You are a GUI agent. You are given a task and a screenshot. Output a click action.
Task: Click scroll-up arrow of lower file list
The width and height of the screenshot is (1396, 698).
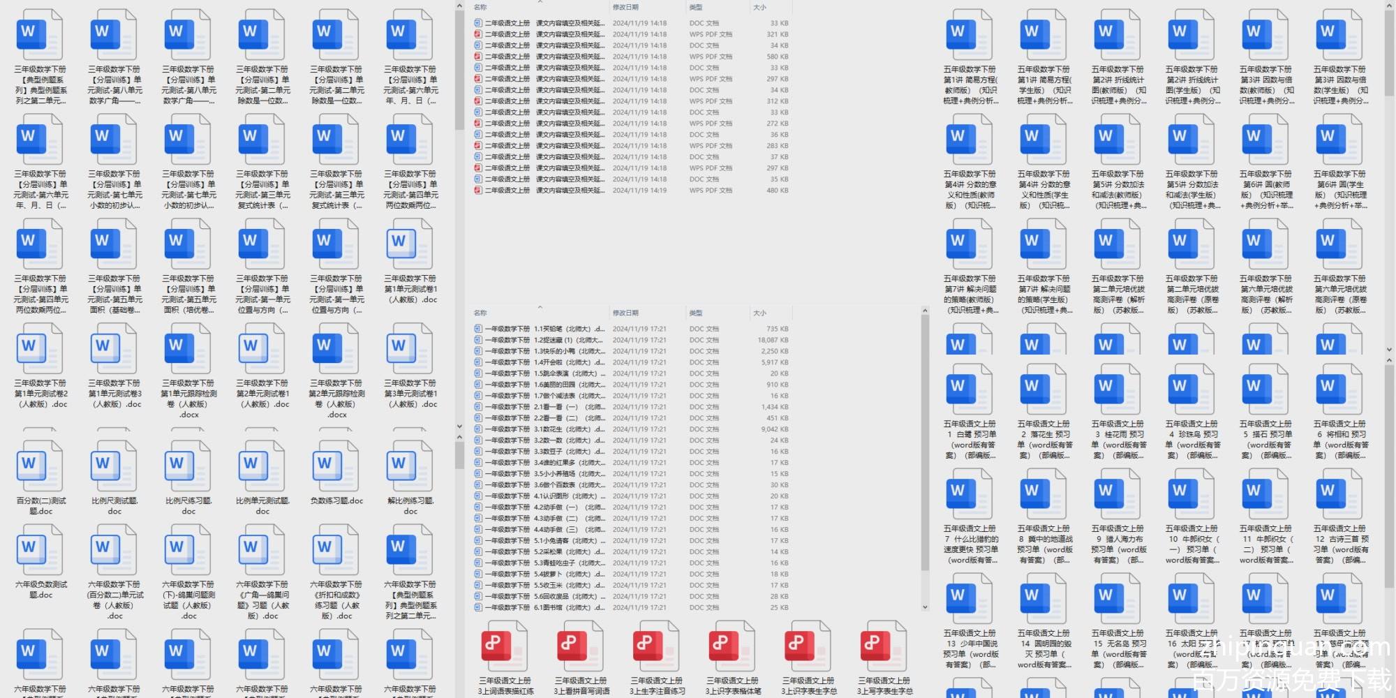click(x=925, y=311)
